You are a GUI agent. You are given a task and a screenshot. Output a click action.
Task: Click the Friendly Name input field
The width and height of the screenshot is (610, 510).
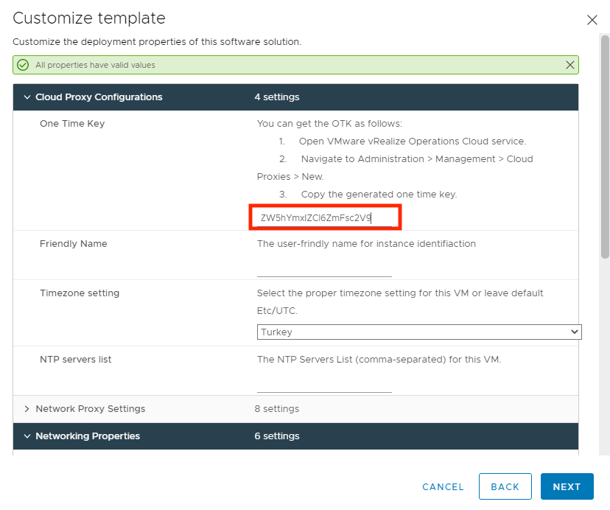324,268
